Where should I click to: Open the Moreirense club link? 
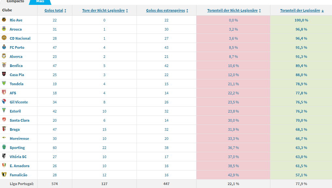tap(19, 139)
